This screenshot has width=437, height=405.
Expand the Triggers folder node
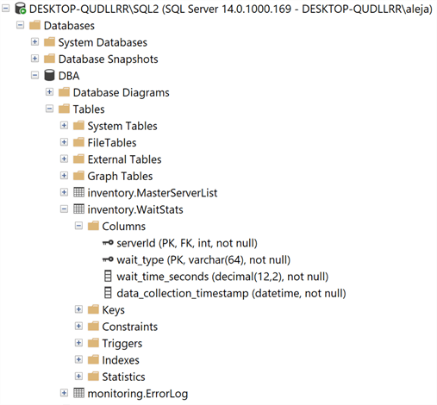click(x=78, y=342)
